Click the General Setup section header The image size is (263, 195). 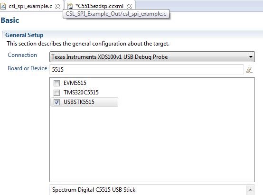tap(24, 35)
